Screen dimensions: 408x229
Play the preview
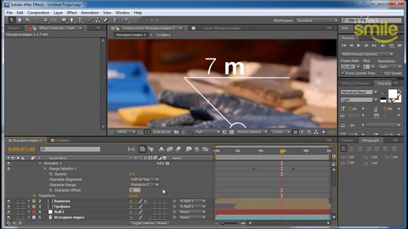click(x=358, y=45)
